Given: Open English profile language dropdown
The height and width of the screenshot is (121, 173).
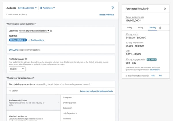Looking at the screenshot, I should 17,69.
